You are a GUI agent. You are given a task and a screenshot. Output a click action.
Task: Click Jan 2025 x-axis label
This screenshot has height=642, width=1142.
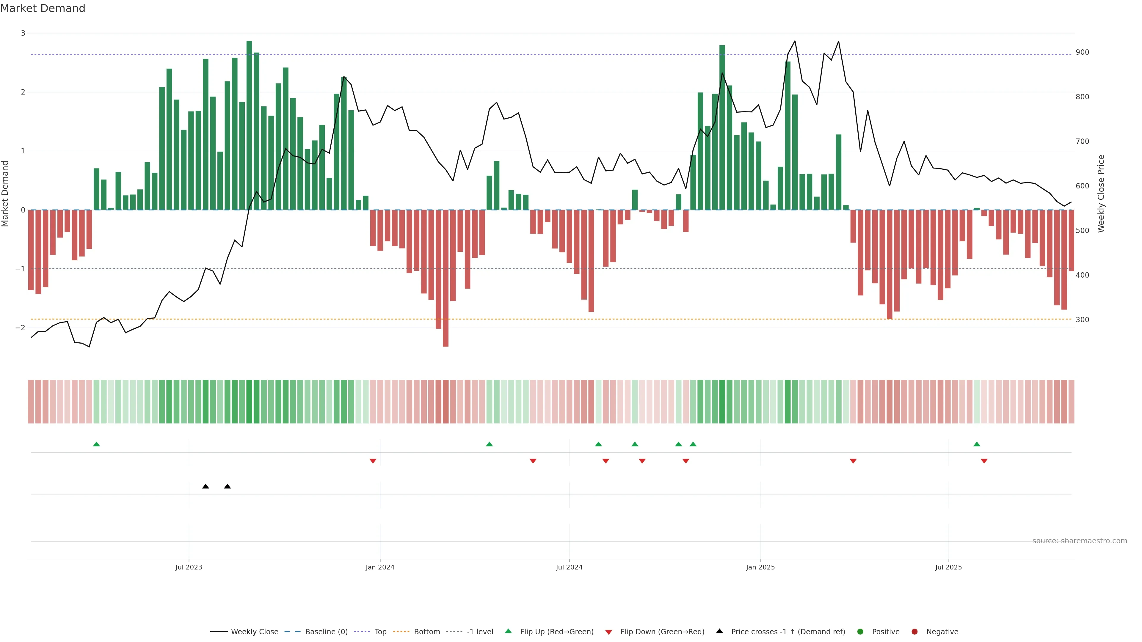pyautogui.click(x=760, y=567)
